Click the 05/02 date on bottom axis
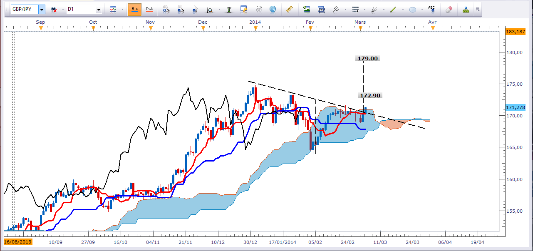 pos(315,241)
